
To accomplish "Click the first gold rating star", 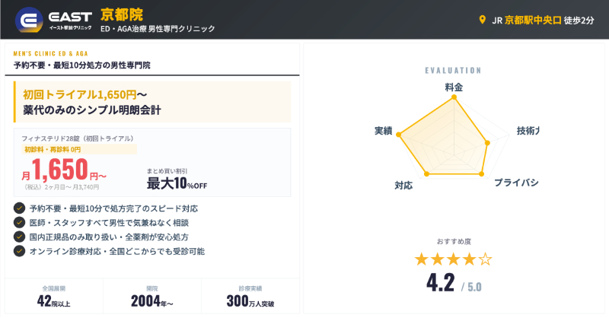I will coord(421,259).
